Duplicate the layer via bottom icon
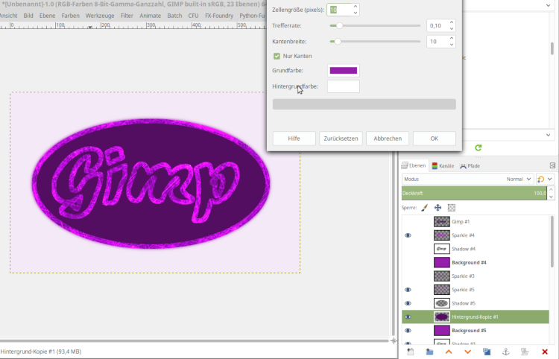Screen dimensions: 559x359 pos(487,351)
